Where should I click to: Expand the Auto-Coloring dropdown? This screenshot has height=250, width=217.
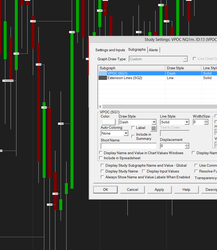tap(126, 133)
